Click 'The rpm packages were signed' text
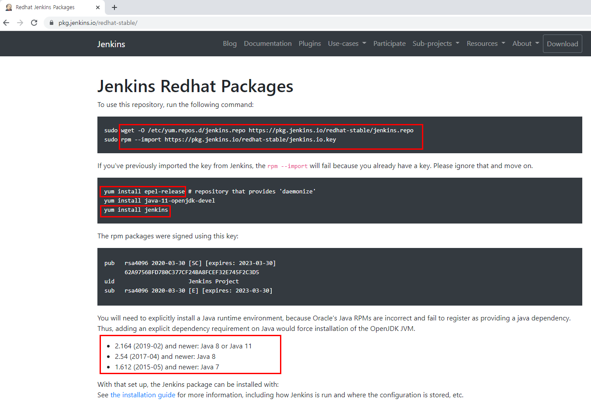The image size is (591, 406). click(168, 236)
